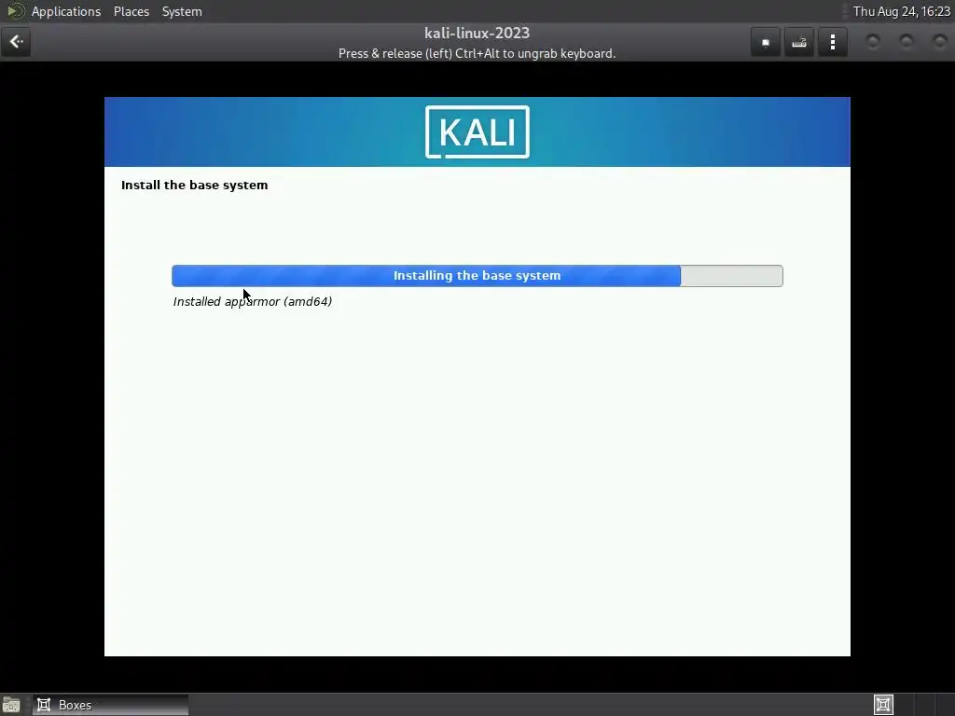Open keyboard shortcuts send-keys icon
955x716 pixels.
pyautogui.click(x=799, y=42)
